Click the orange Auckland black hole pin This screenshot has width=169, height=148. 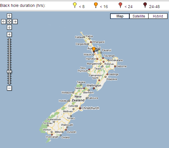pyautogui.click(x=94, y=49)
